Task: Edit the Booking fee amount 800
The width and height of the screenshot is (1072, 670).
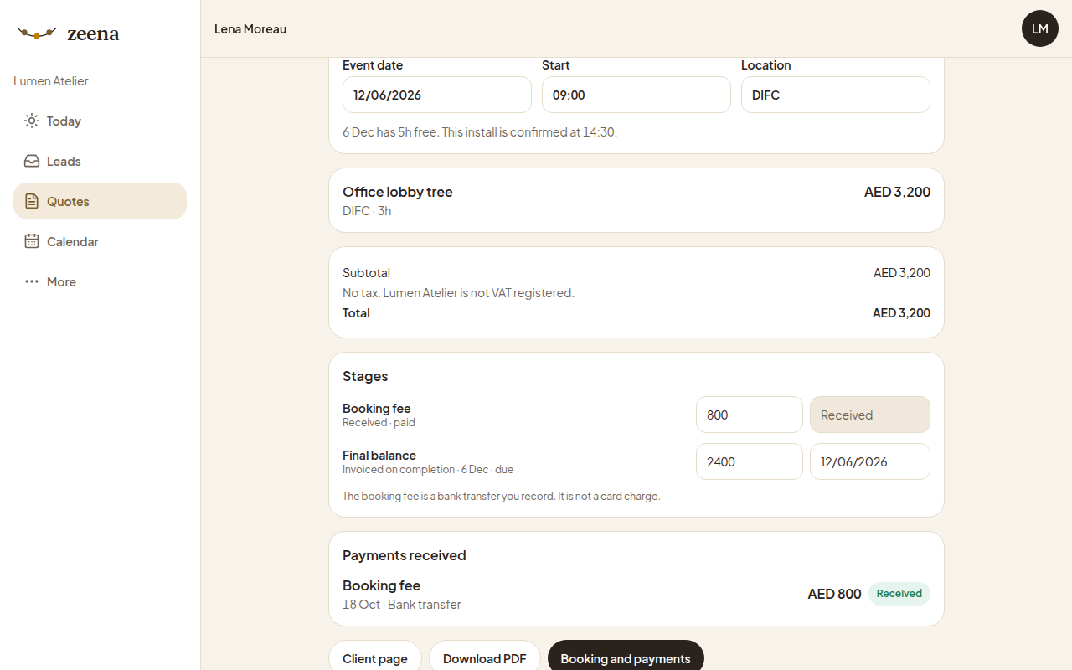Action: click(750, 415)
